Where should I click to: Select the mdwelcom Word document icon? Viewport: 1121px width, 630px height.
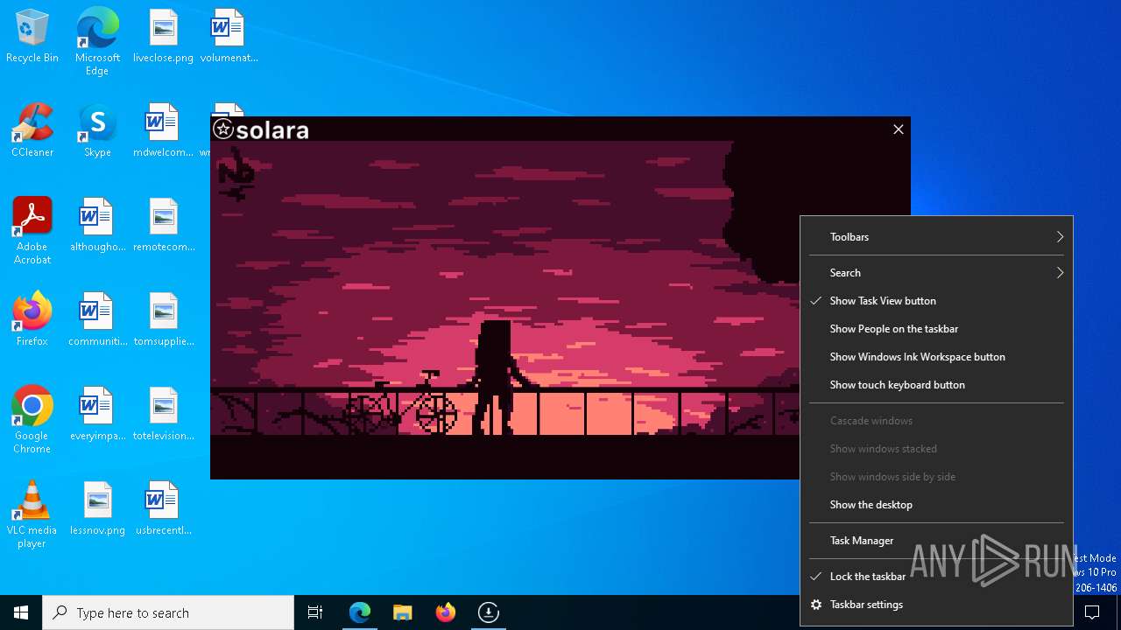(x=163, y=131)
